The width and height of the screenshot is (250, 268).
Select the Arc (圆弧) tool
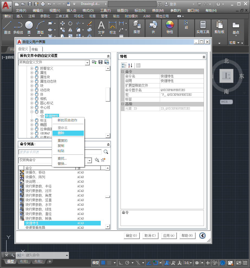[40, 27]
